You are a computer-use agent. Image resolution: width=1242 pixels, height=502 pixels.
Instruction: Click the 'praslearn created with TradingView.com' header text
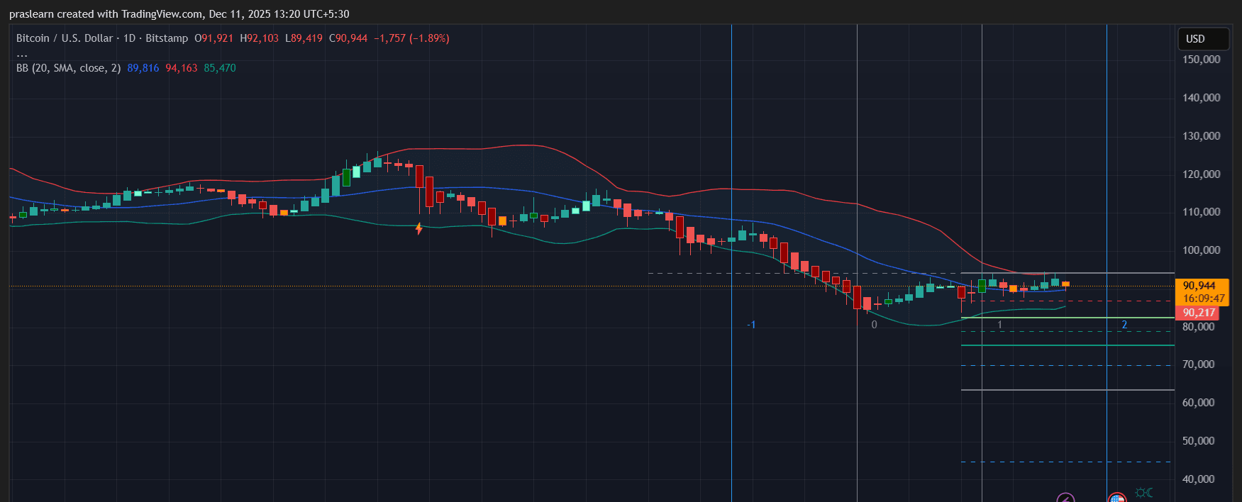pos(106,14)
